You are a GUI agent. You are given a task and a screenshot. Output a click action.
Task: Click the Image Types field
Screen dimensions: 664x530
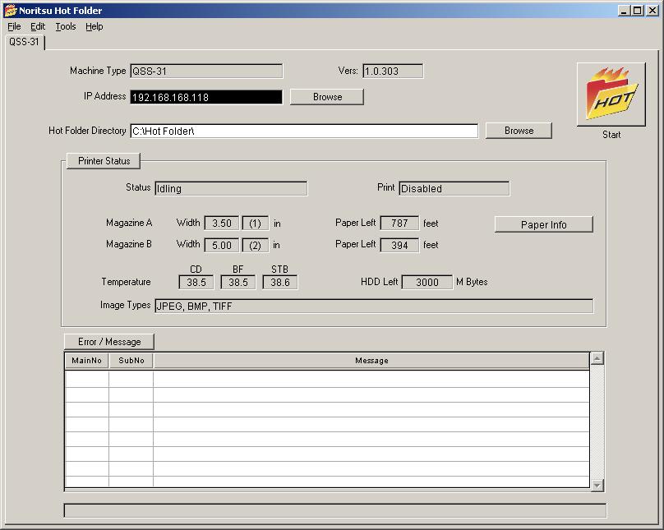click(374, 306)
